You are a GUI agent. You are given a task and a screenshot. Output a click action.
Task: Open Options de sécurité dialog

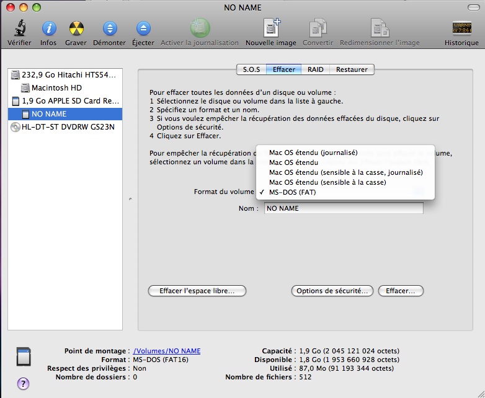[x=332, y=291]
